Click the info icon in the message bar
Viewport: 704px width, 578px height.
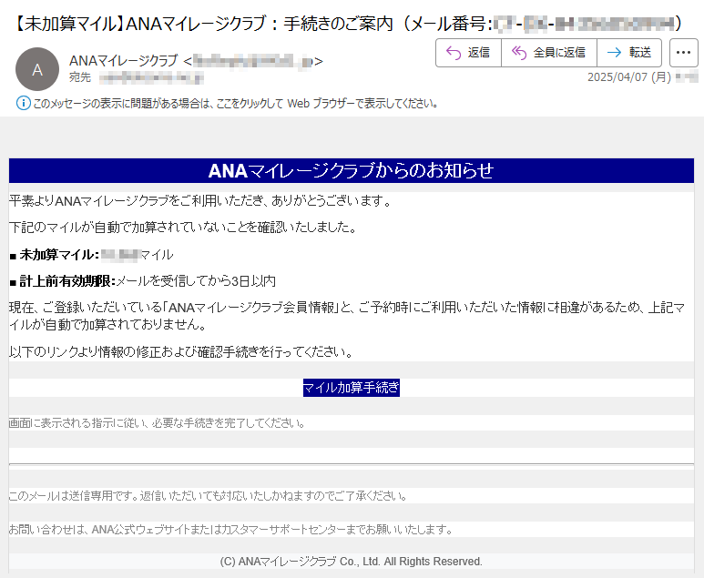[x=24, y=103]
